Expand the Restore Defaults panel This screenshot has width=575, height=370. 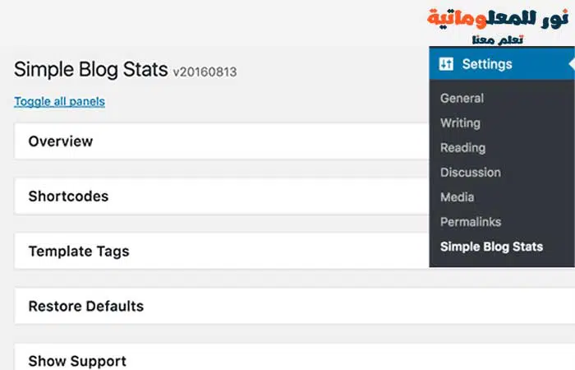[294, 306]
